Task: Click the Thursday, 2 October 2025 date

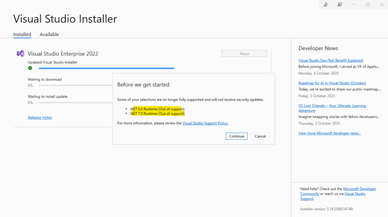Action: coord(319,123)
